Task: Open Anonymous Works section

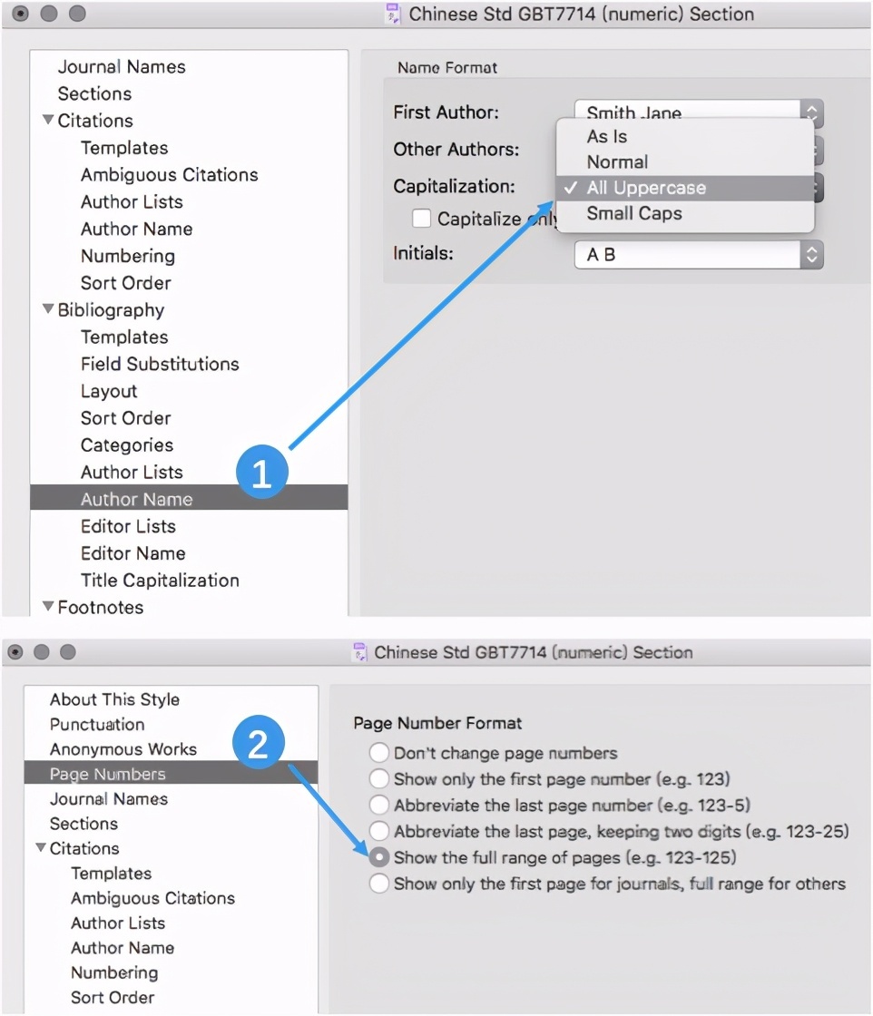Action: tap(123, 749)
